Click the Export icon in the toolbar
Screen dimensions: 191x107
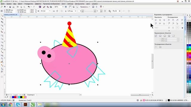click(48, 7)
